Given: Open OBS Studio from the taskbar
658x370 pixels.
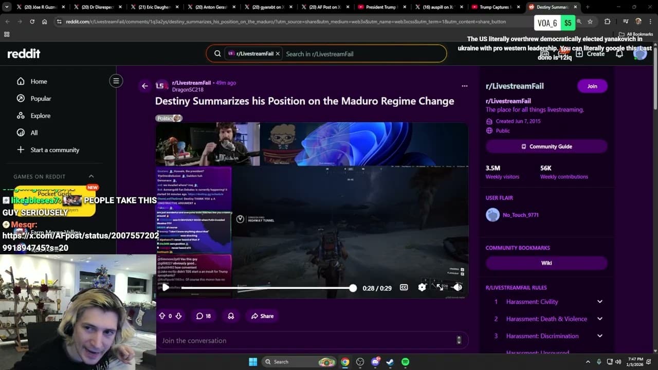Looking at the screenshot, I should [x=360, y=362].
